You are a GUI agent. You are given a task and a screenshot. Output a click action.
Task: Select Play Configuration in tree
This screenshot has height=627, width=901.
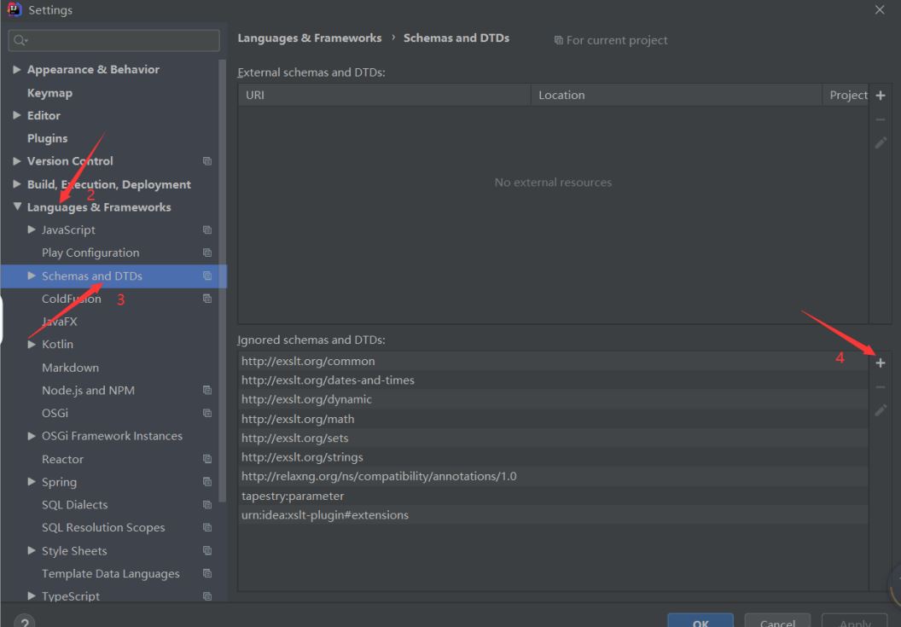click(x=90, y=253)
